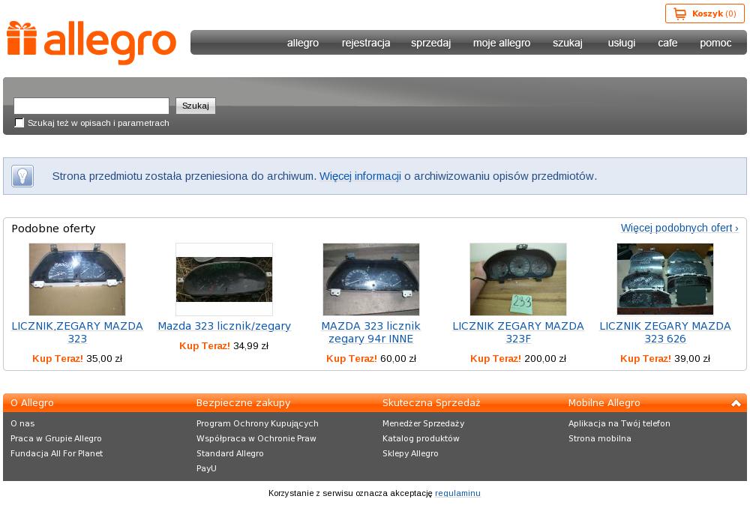The width and height of the screenshot is (750, 508).
Task: Open the szukaj menu item
Action: 568,43
